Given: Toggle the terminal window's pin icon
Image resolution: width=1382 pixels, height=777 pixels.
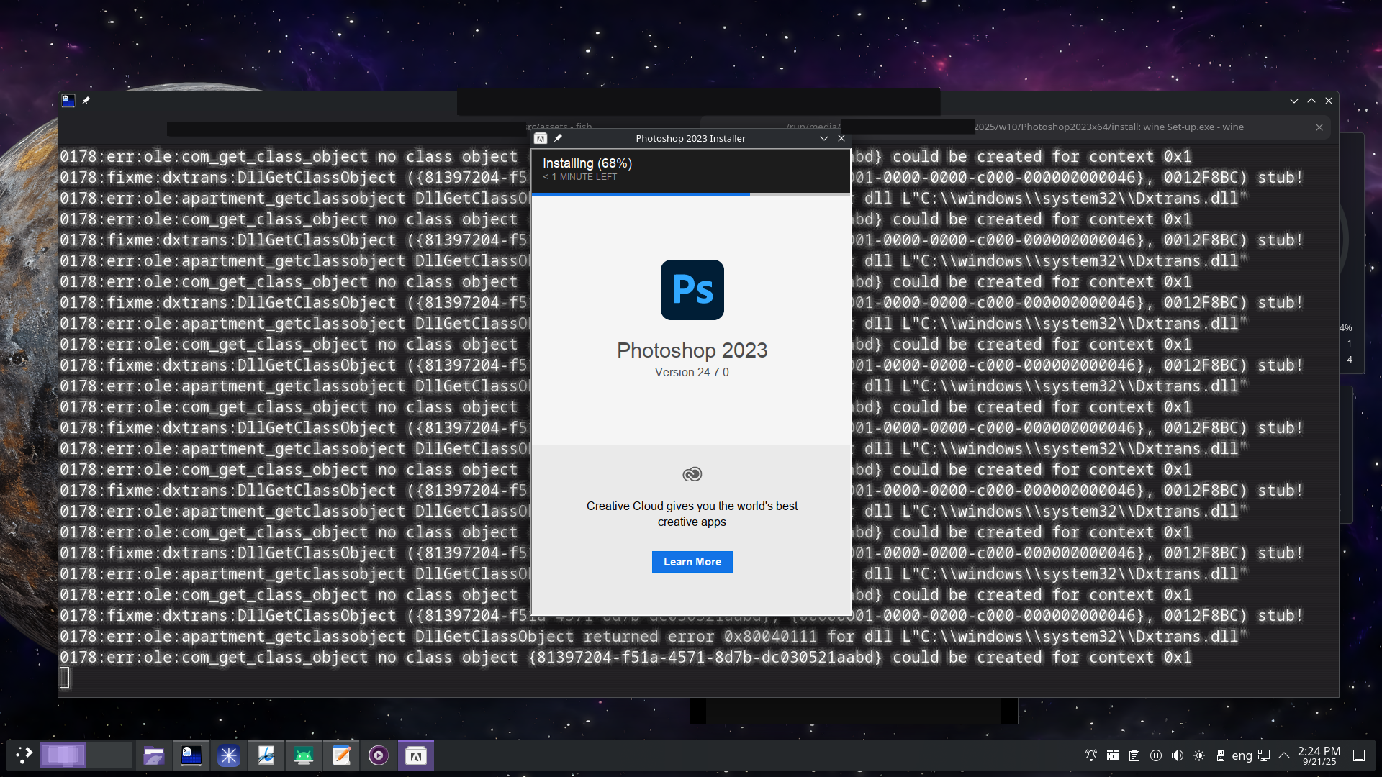Looking at the screenshot, I should point(86,101).
